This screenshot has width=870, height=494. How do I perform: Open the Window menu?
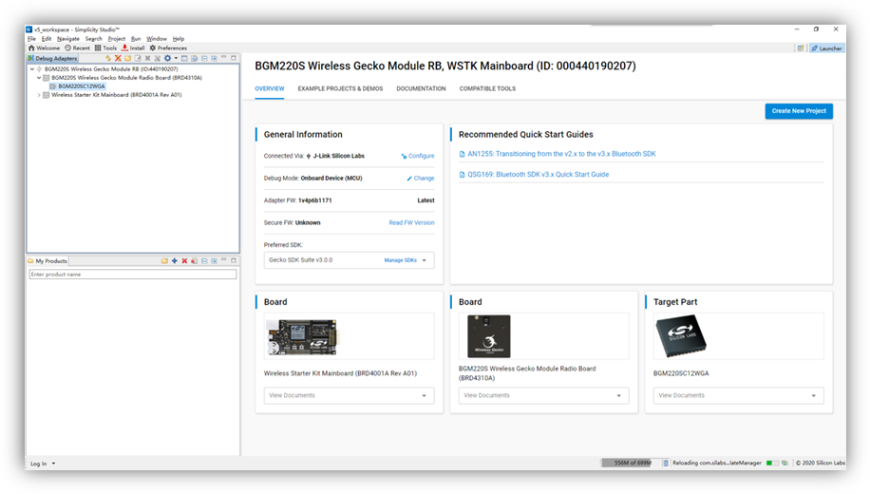pyautogui.click(x=157, y=39)
